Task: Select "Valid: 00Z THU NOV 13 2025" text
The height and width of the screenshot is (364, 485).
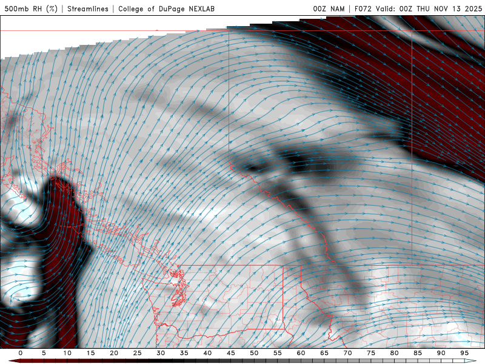Action: (429, 8)
